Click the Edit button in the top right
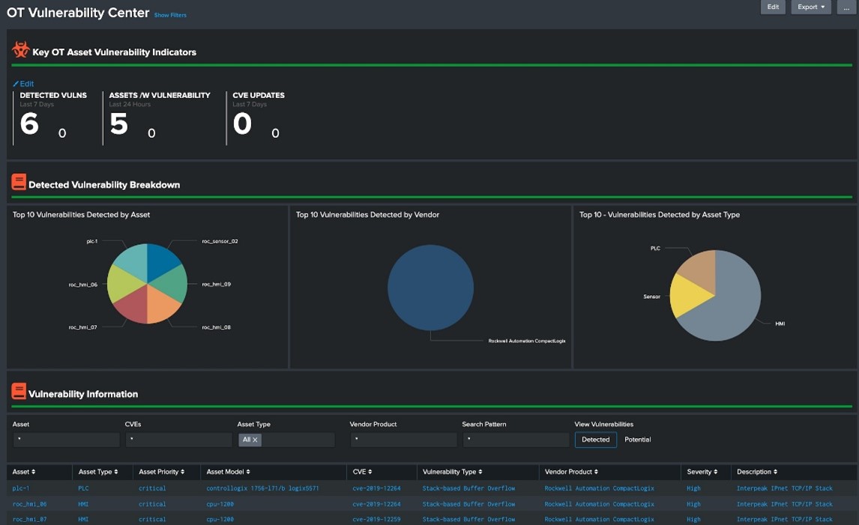Viewport: 859px width, 525px height. coord(773,7)
